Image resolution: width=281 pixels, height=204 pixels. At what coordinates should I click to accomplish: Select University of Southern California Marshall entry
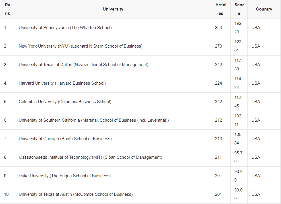click(94, 120)
